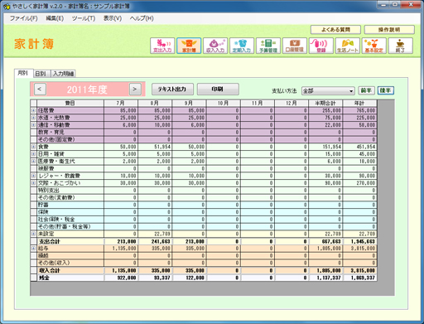
Task: Click the 年計 column header
Action: click(x=359, y=104)
